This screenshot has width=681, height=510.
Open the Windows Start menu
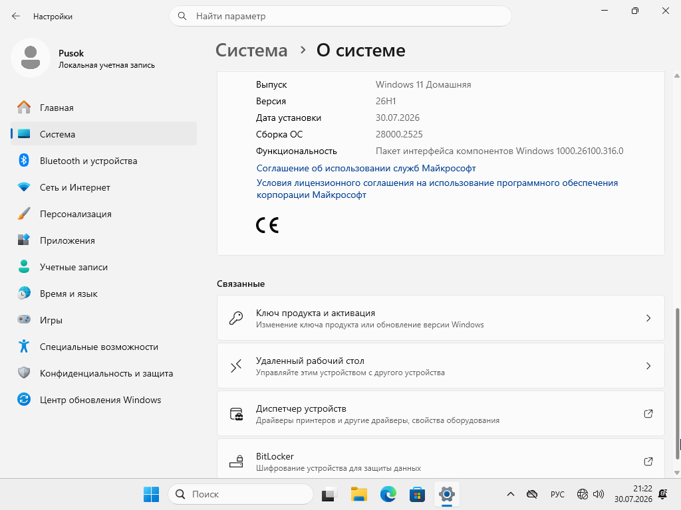pyautogui.click(x=151, y=494)
